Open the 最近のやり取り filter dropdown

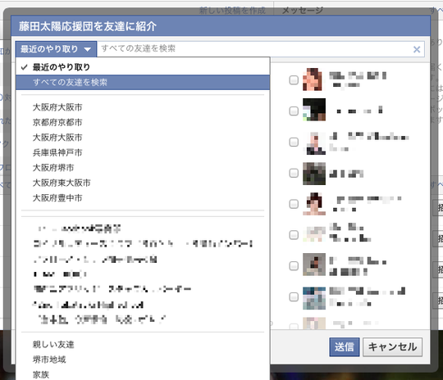(56, 49)
